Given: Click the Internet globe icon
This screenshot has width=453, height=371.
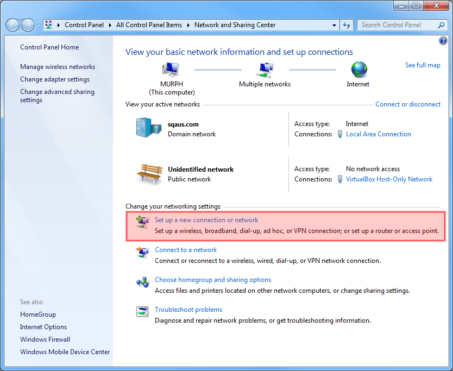Looking at the screenshot, I should tap(358, 70).
